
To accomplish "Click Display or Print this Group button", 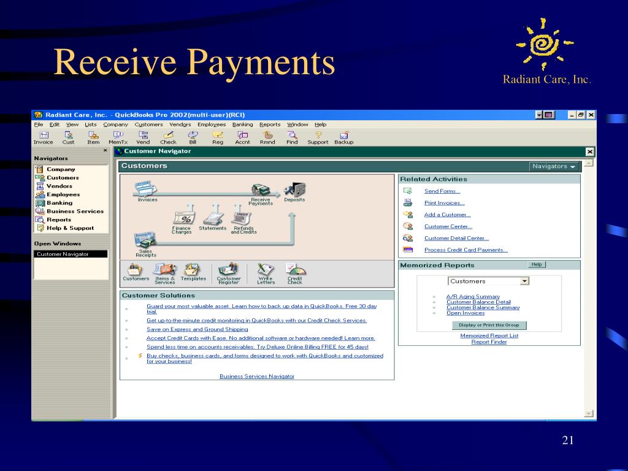I will click(x=489, y=325).
